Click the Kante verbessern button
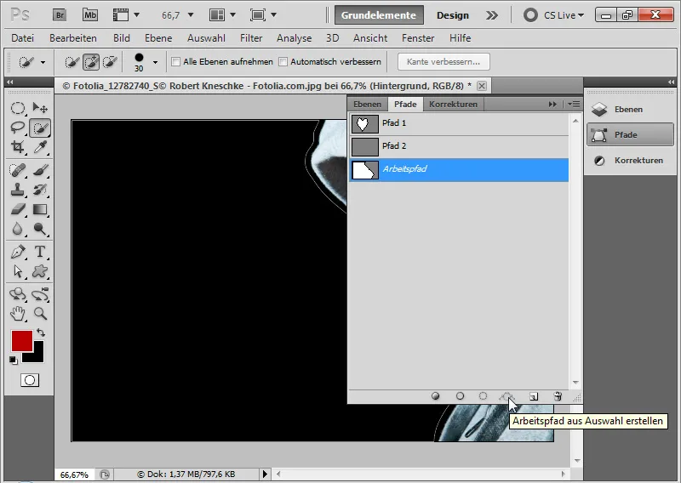The image size is (681, 483). click(x=444, y=61)
